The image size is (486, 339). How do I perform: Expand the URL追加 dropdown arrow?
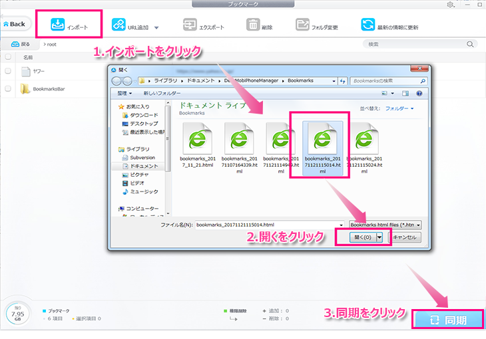point(156,27)
